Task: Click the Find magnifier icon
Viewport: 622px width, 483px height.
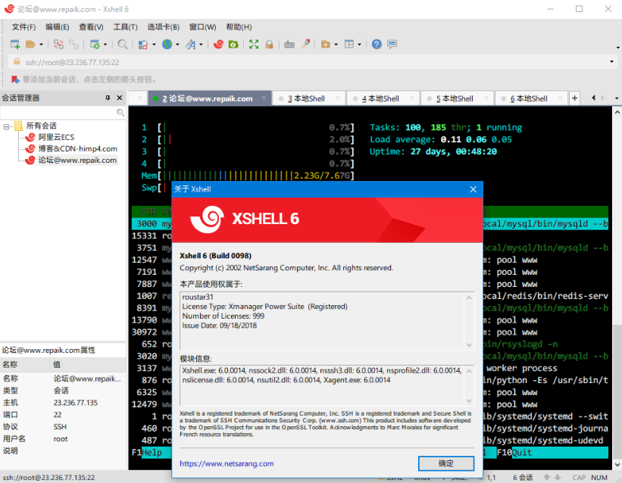Action: coord(123,45)
